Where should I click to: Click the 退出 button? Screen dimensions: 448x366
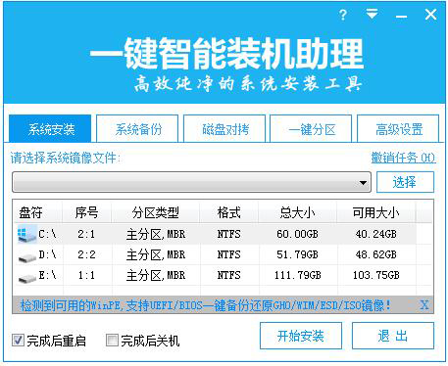pos(393,336)
